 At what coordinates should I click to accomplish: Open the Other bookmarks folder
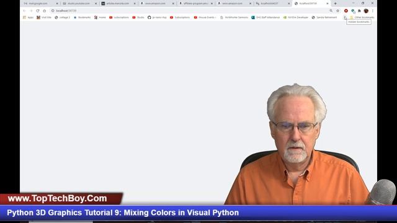point(362,17)
